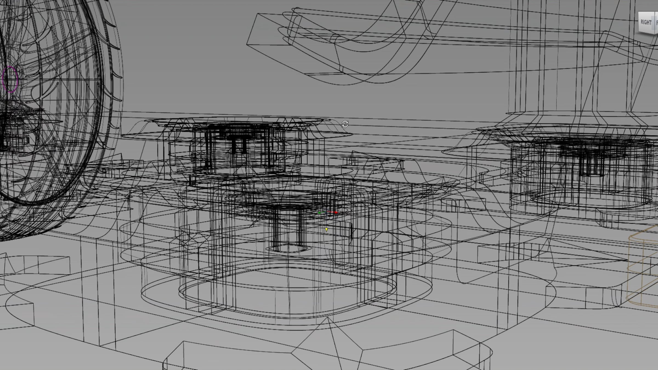This screenshot has height=370, width=658.
Task: Click the red X-axis arrow of the triad
Action: click(336, 212)
